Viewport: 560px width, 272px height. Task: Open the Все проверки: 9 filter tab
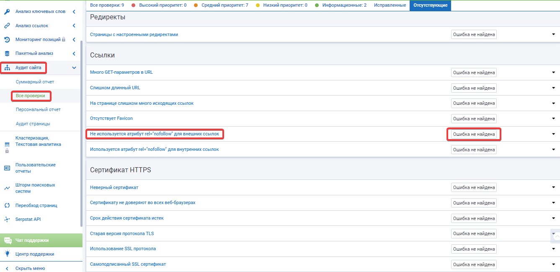point(107,5)
